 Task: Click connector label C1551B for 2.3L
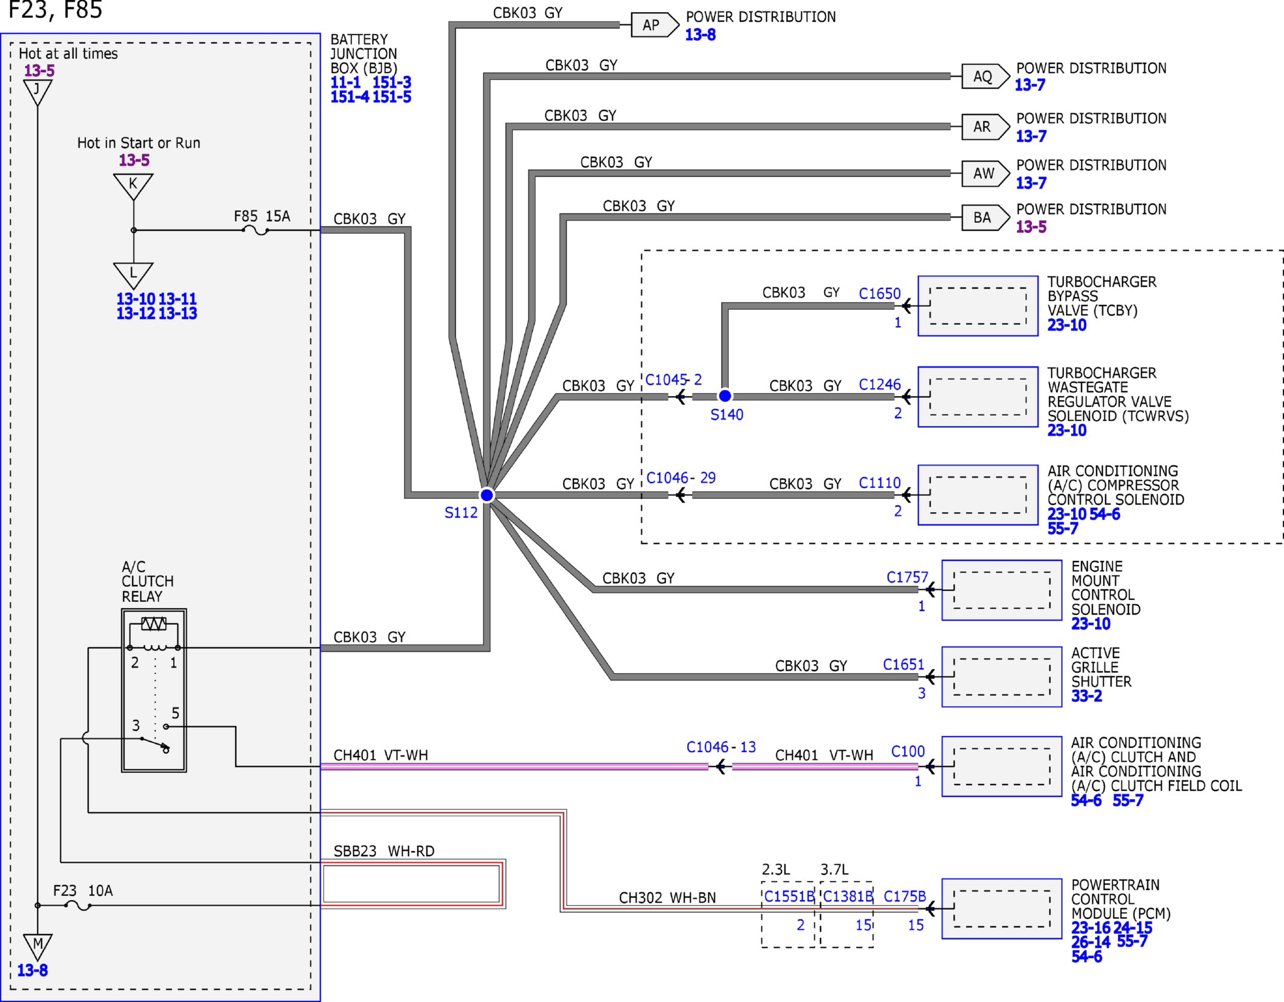coord(790,897)
